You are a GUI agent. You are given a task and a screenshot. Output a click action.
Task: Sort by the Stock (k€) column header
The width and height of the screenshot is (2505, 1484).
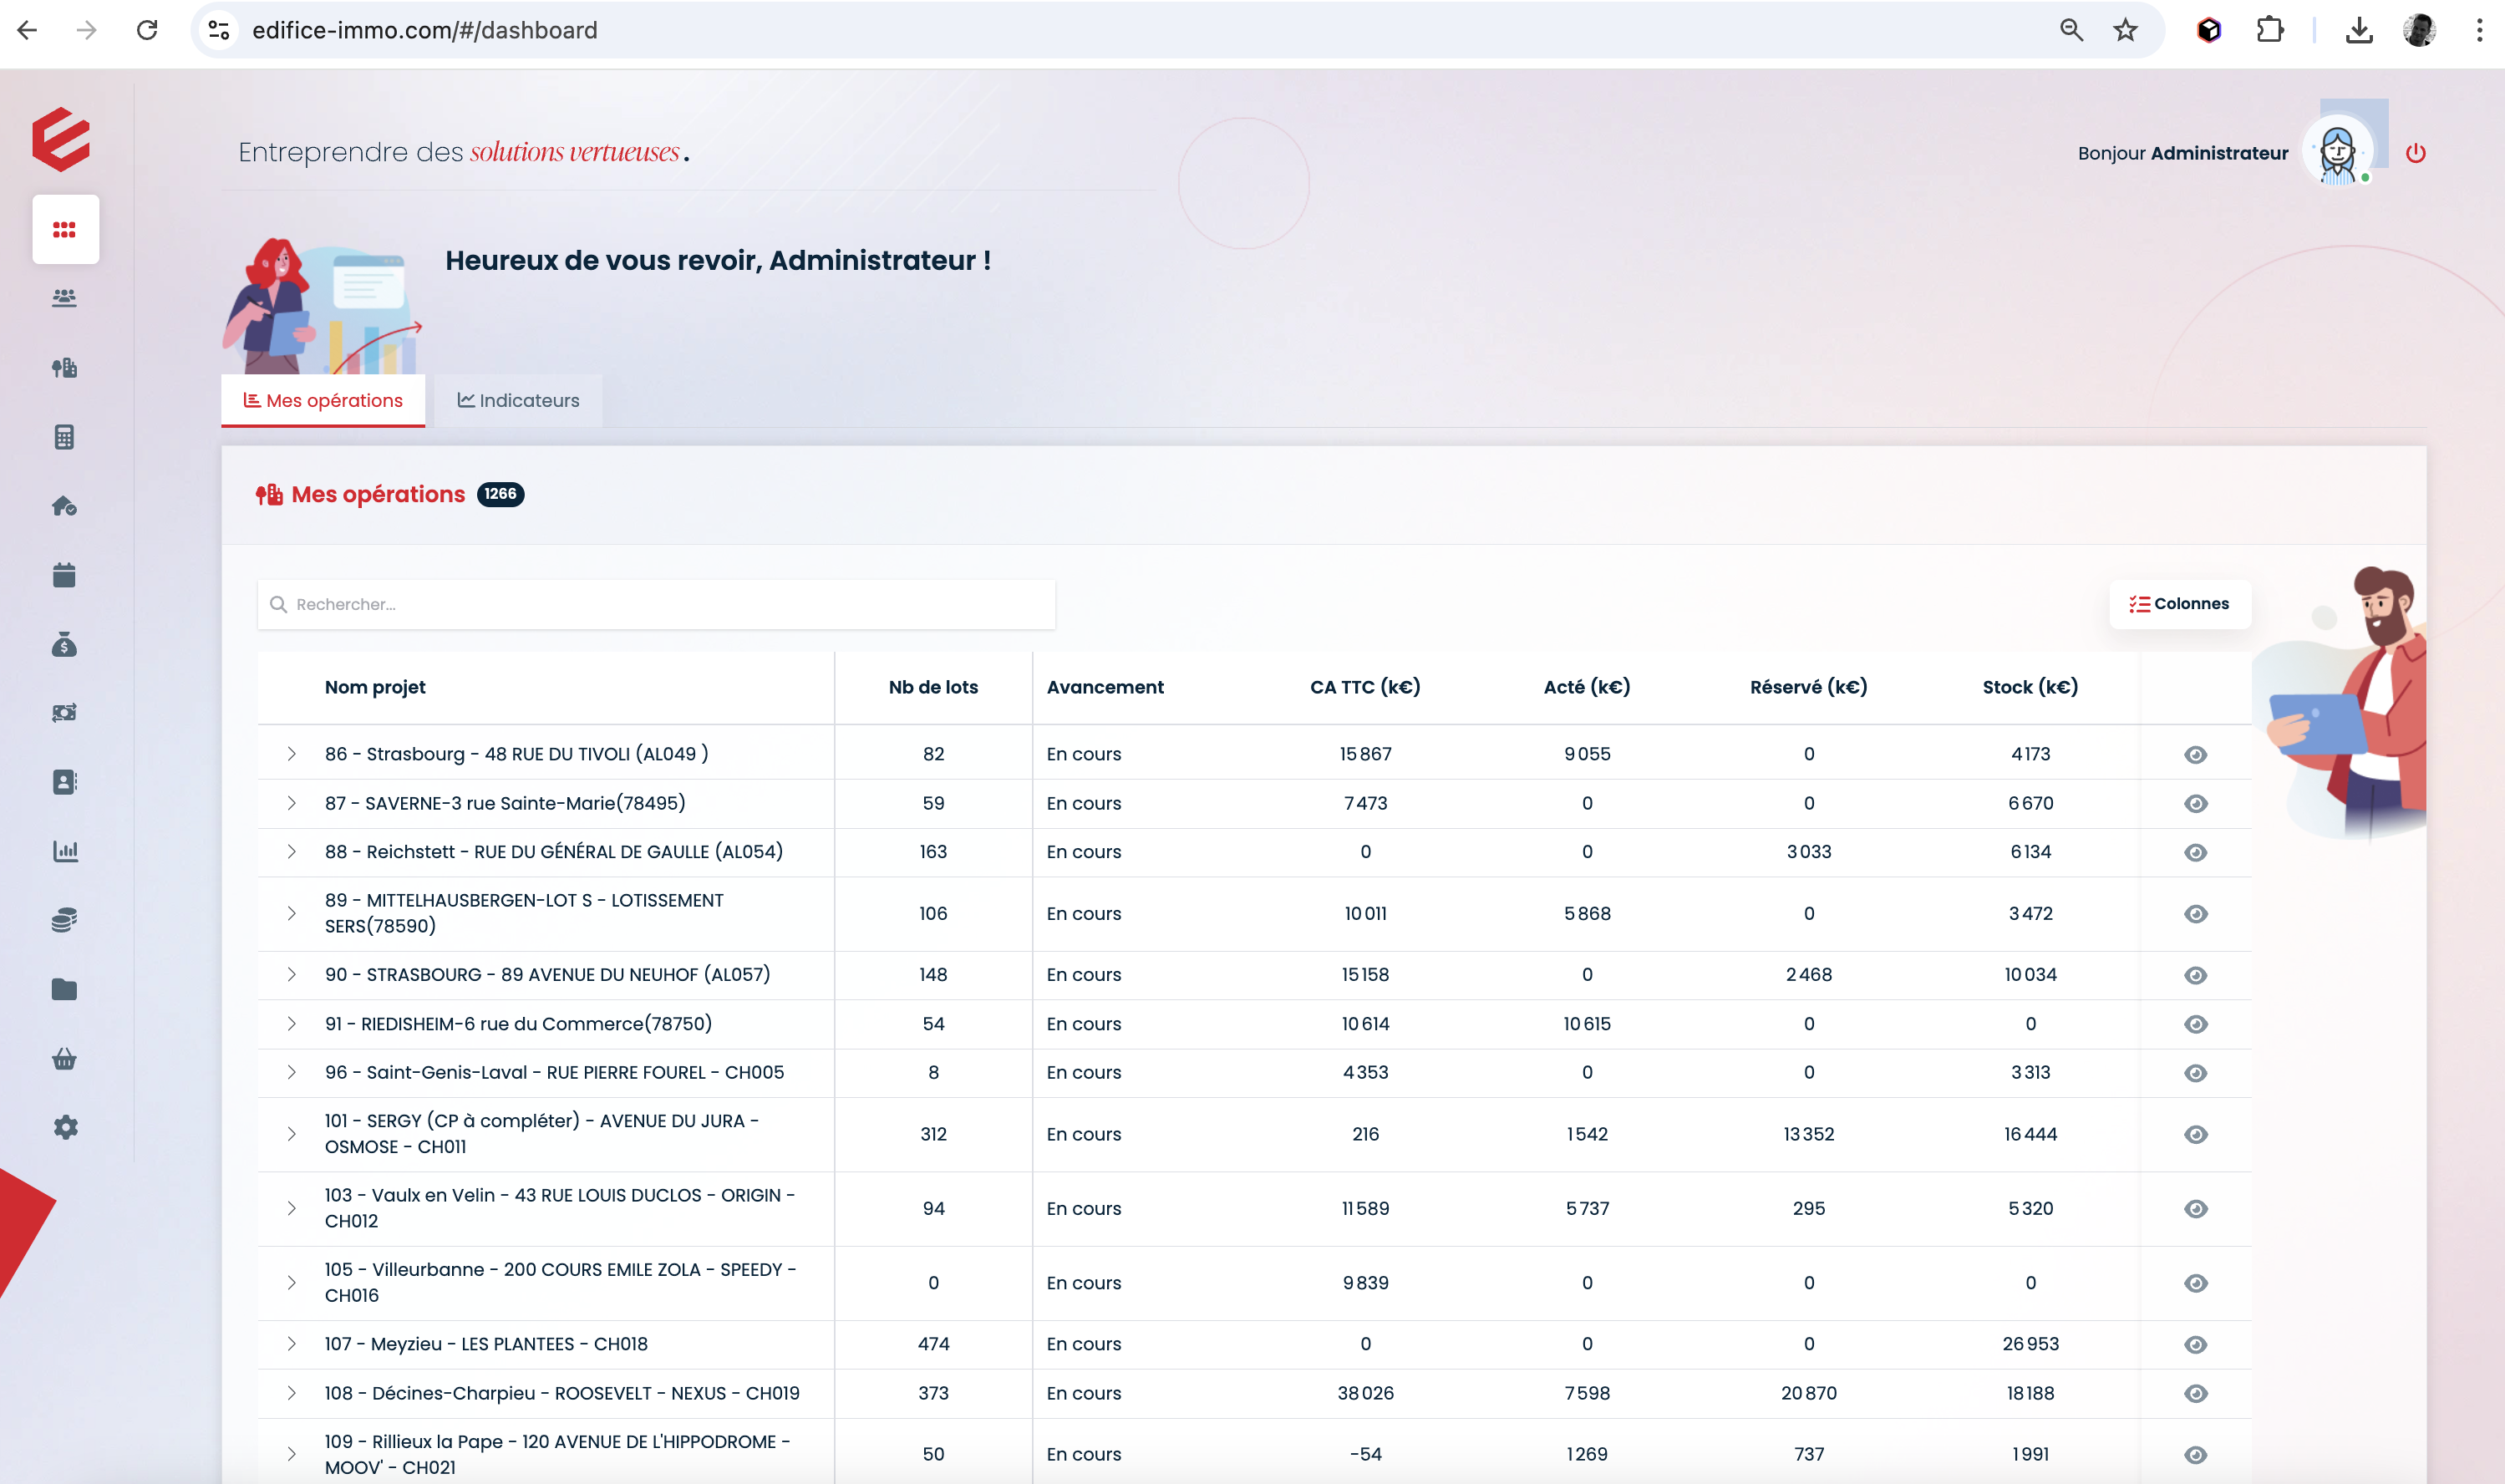click(2030, 687)
